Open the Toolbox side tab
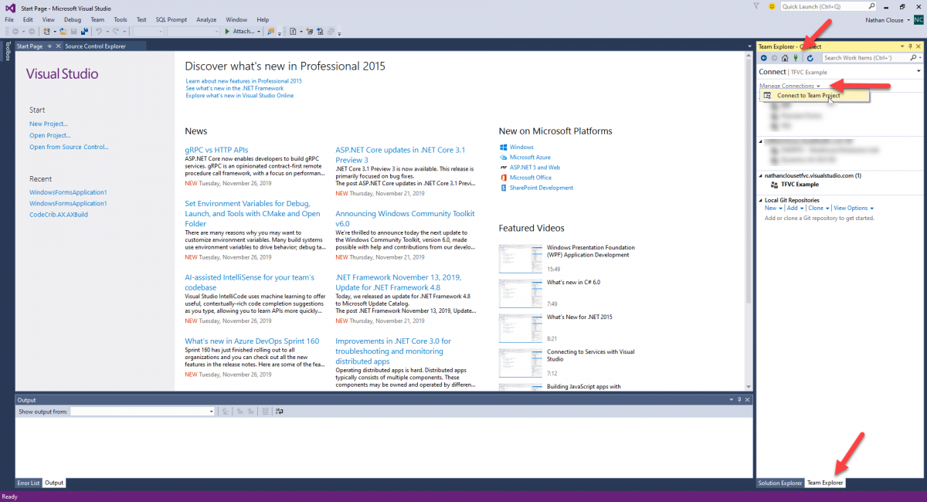Viewport: 927px width, 502px height. point(7,51)
